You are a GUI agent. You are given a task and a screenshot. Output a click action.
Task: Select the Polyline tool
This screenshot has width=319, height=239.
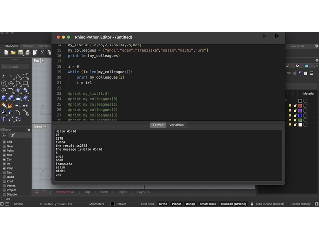tap(18, 76)
